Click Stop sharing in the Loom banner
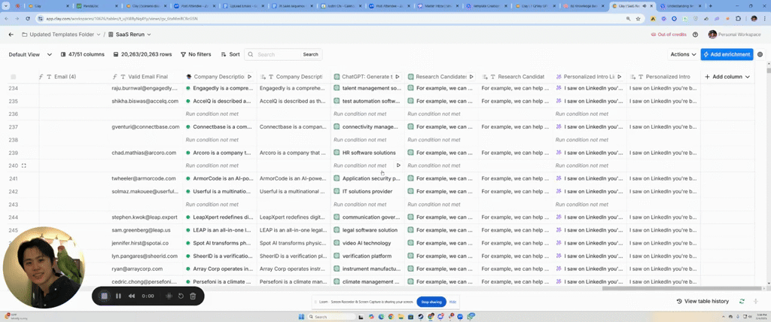The image size is (771, 322). (x=431, y=302)
